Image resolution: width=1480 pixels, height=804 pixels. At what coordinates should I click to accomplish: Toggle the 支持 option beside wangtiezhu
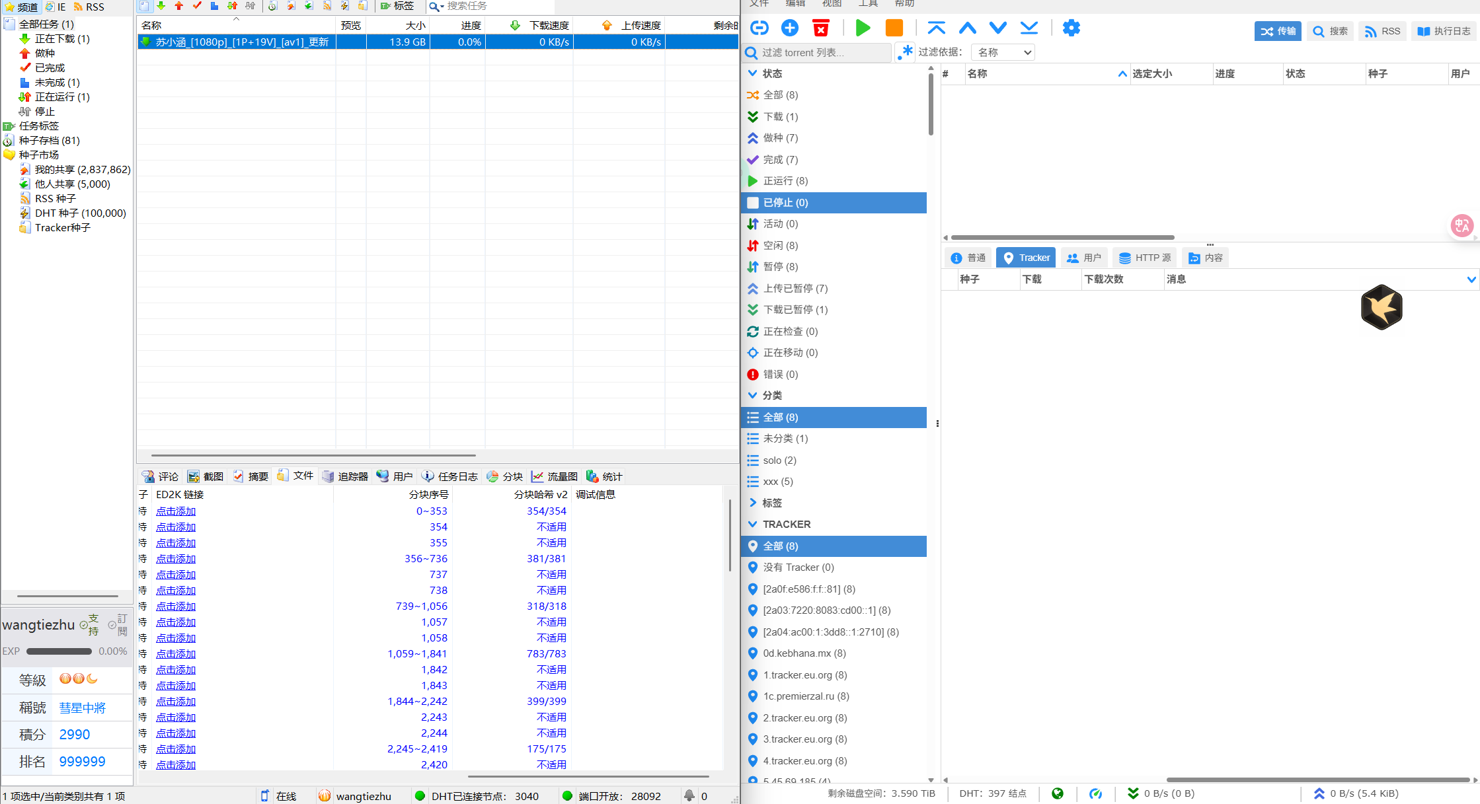pos(89,624)
